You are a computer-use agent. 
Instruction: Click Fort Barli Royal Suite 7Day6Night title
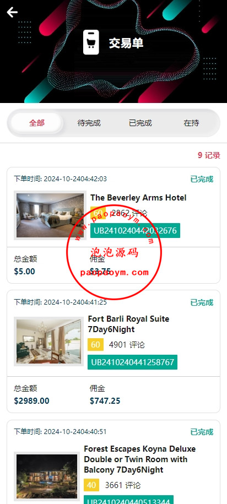(x=128, y=324)
